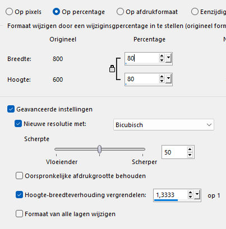Select the Op pixels radio button
Screen dimensions: 226x229
pos(9,12)
